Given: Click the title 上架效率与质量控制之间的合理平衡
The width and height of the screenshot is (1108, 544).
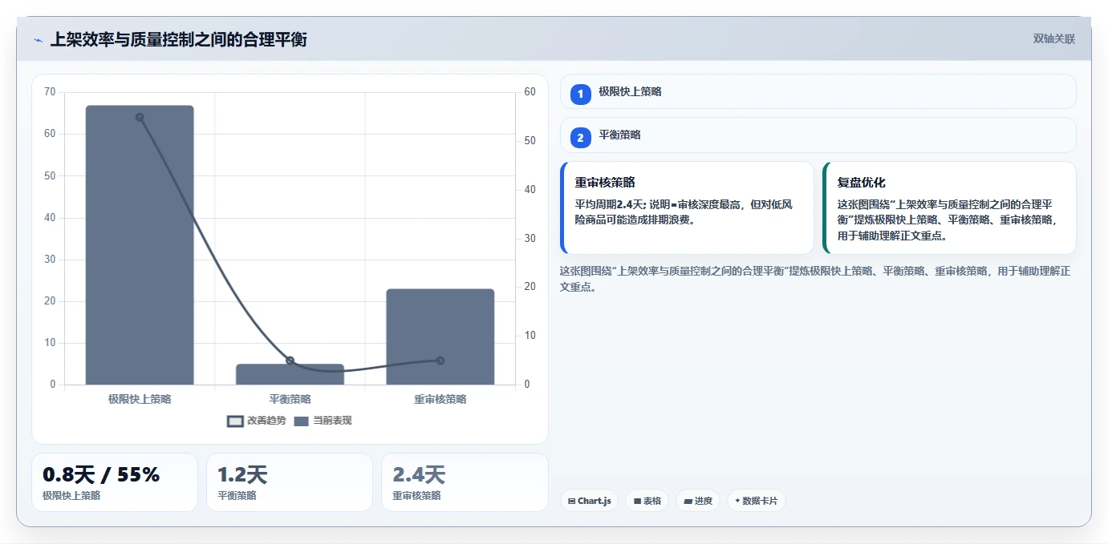Looking at the screenshot, I should coord(178,40).
